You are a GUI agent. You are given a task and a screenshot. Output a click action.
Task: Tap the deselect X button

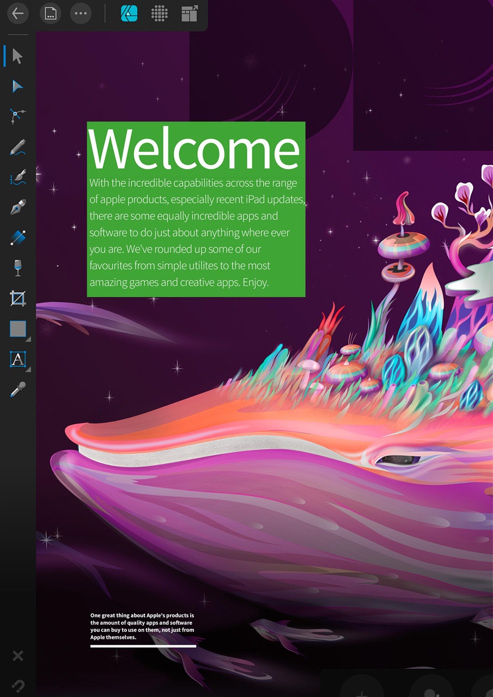coord(18,656)
